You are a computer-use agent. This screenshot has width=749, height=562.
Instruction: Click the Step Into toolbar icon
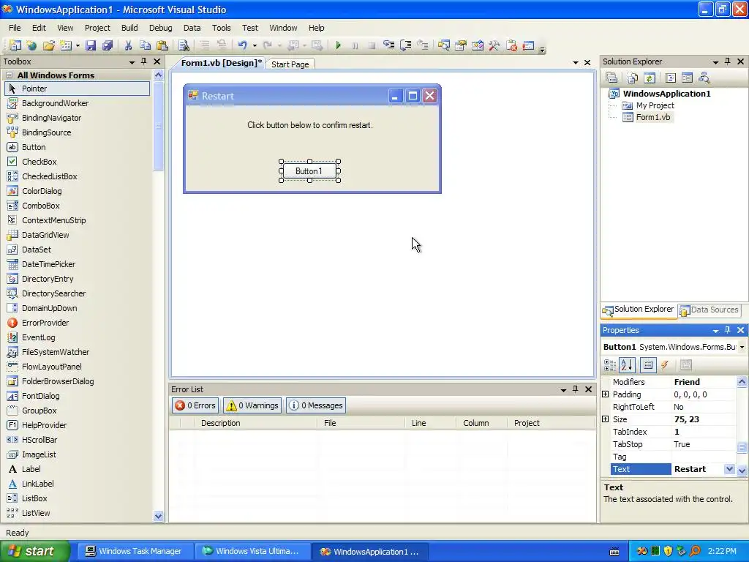coord(389,45)
